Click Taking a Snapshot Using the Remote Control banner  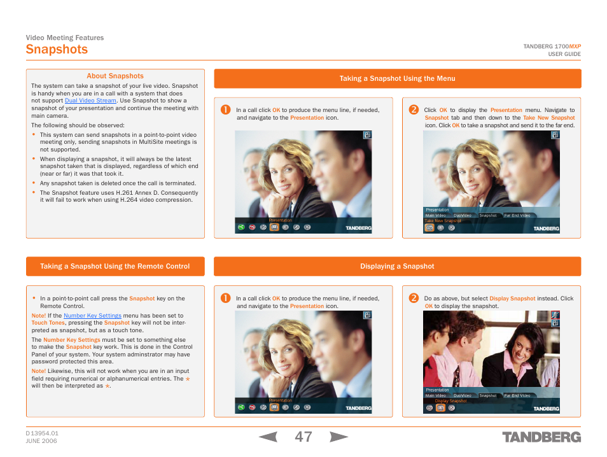pyautogui.click(x=115, y=267)
